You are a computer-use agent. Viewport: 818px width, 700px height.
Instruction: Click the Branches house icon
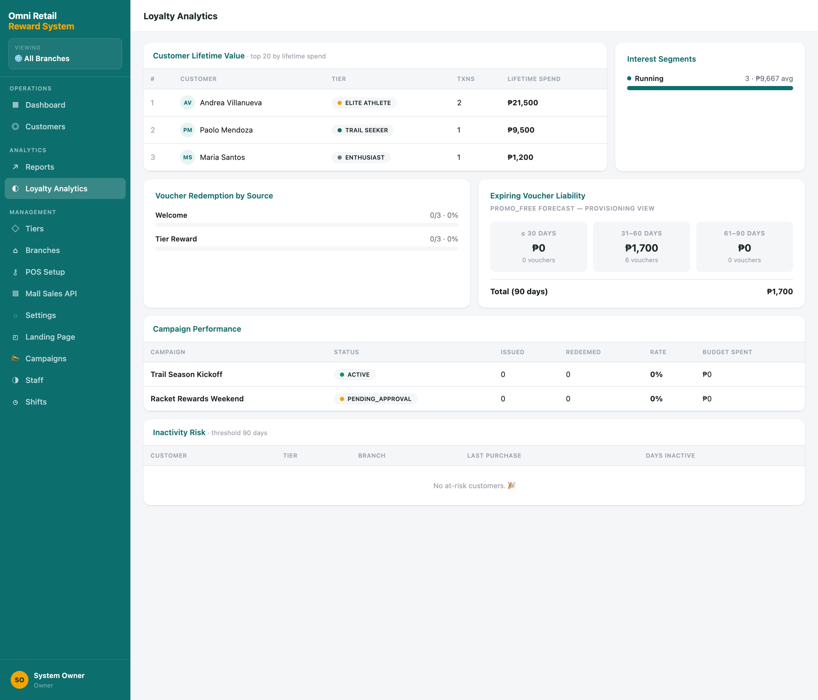[x=15, y=251]
